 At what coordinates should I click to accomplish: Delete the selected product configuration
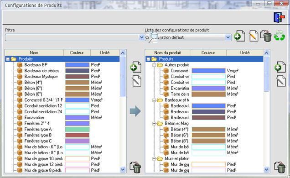[x=266, y=36]
